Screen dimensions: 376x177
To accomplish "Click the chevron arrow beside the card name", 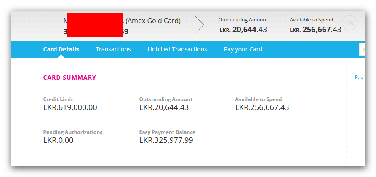I will (x=200, y=25).
